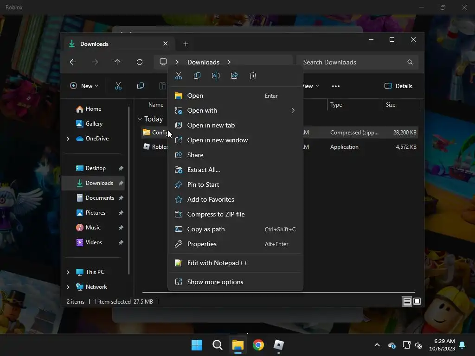Image resolution: width=475 pixels, height=356 pixels.
Task: Unpin Desktop using its pin icon
Action: 121,168
